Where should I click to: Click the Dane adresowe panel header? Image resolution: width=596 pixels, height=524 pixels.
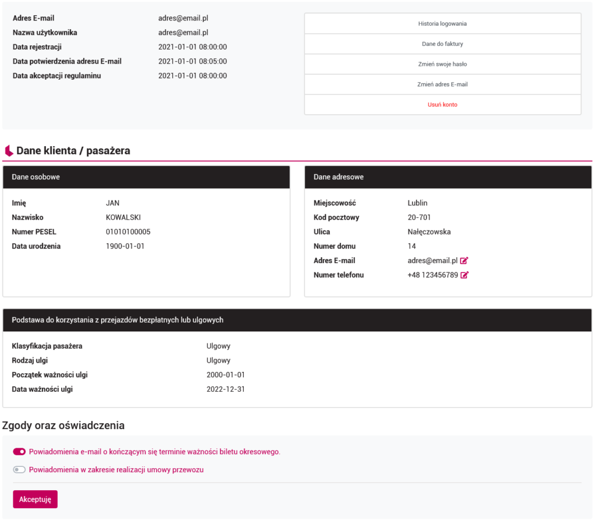[x=448, y=177]
